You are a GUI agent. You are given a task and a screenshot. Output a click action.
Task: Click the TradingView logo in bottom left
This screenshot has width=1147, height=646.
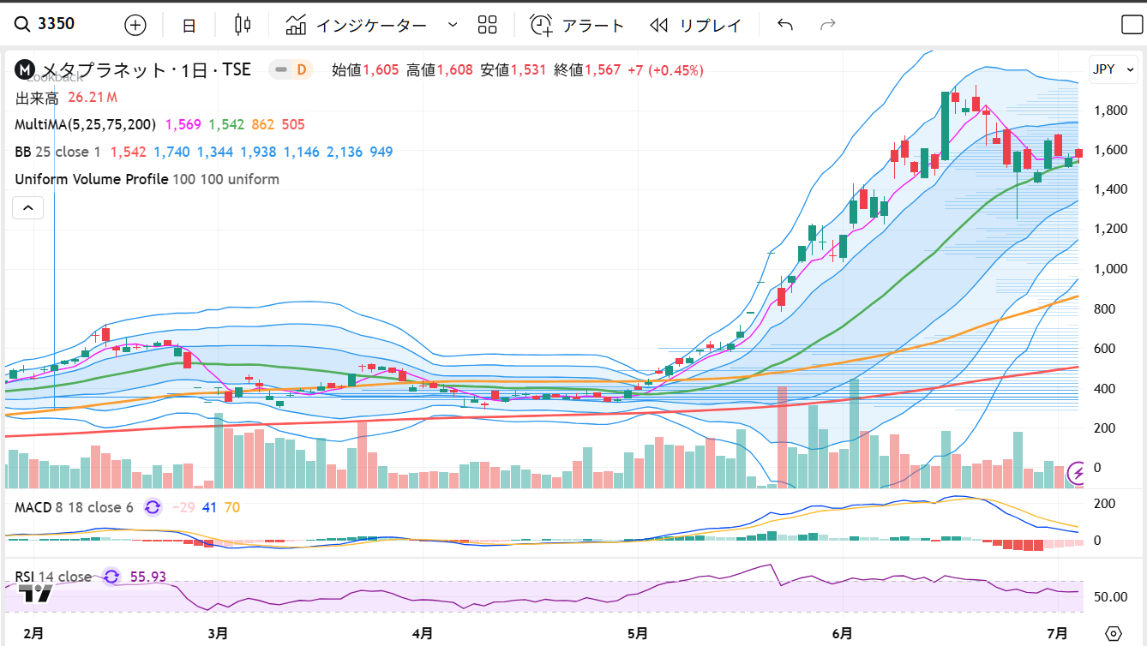coord(34,595)
